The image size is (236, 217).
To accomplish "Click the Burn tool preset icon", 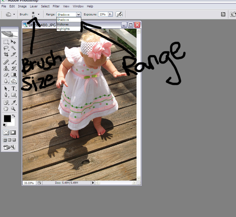I will tap(9, 15).
